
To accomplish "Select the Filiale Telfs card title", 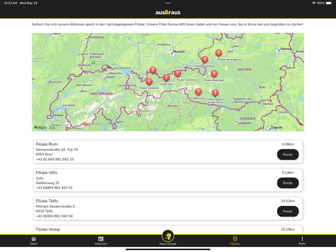I will click(47, 201).
